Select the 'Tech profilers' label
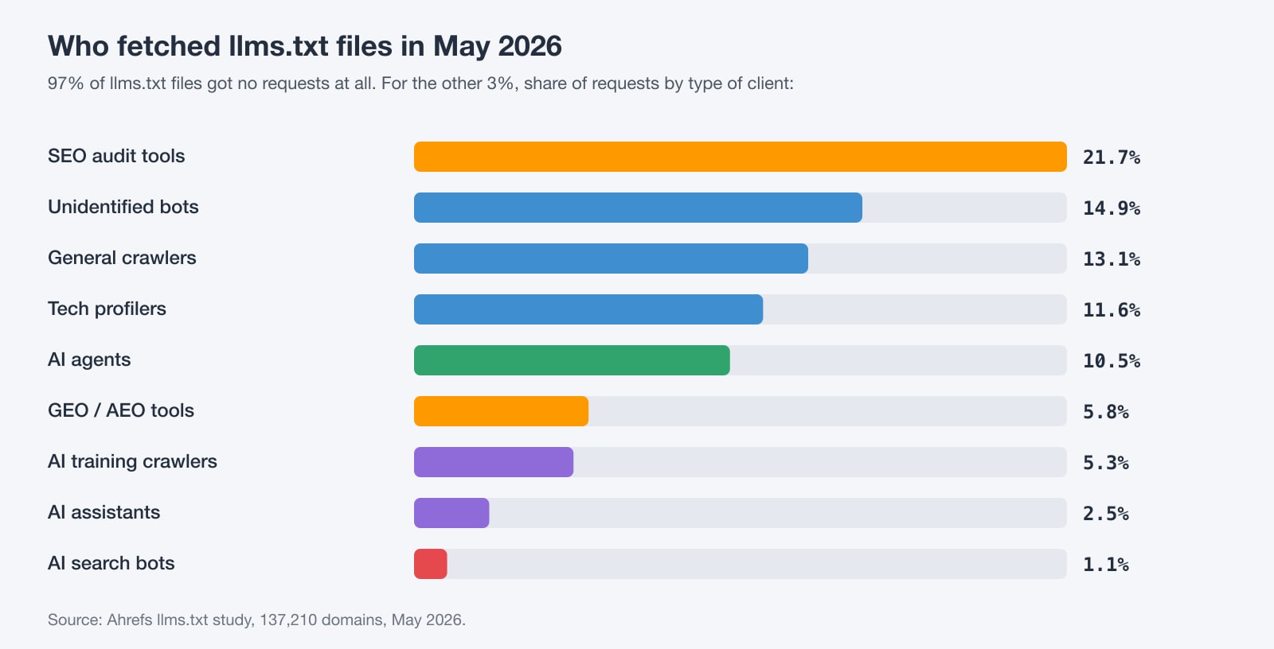The image size is (1274, 649). click(x=107, y=309)
